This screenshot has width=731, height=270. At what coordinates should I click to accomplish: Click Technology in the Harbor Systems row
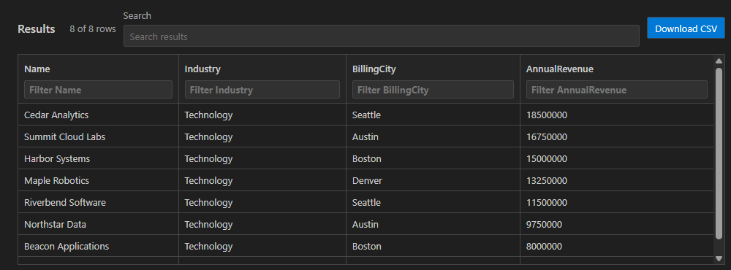[208, 159]
